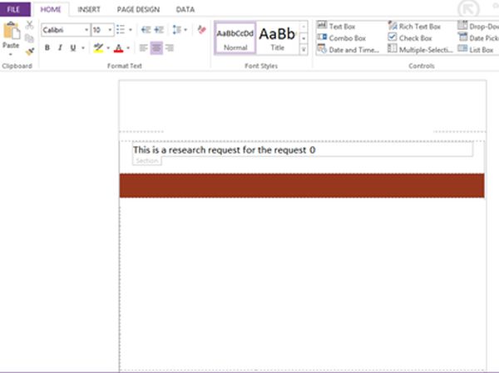Apply the red font color
Image resolution: width=499 pixels, height=373 pixels.
tap(118, 48)
